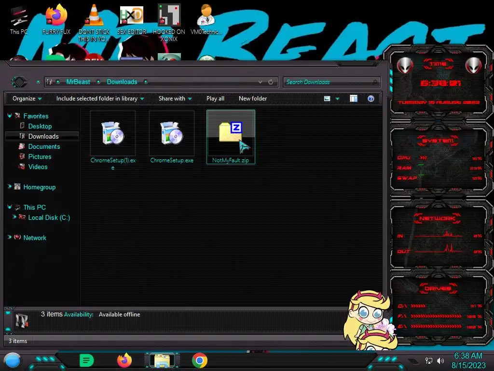
Task: Click the 'Availability:' label in details pane
Action: (79, 314)
